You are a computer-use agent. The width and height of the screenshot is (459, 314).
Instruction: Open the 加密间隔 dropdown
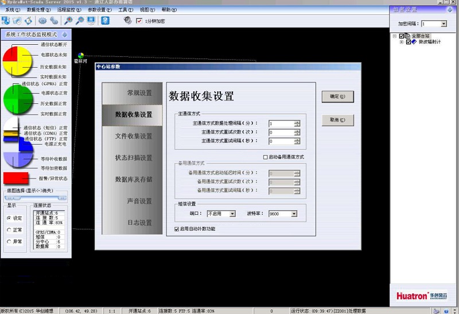(x=444, y=24)
